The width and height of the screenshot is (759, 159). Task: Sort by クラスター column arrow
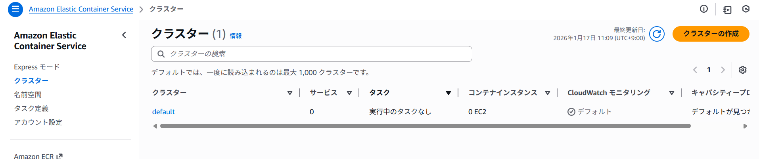(x=290, y=93)
